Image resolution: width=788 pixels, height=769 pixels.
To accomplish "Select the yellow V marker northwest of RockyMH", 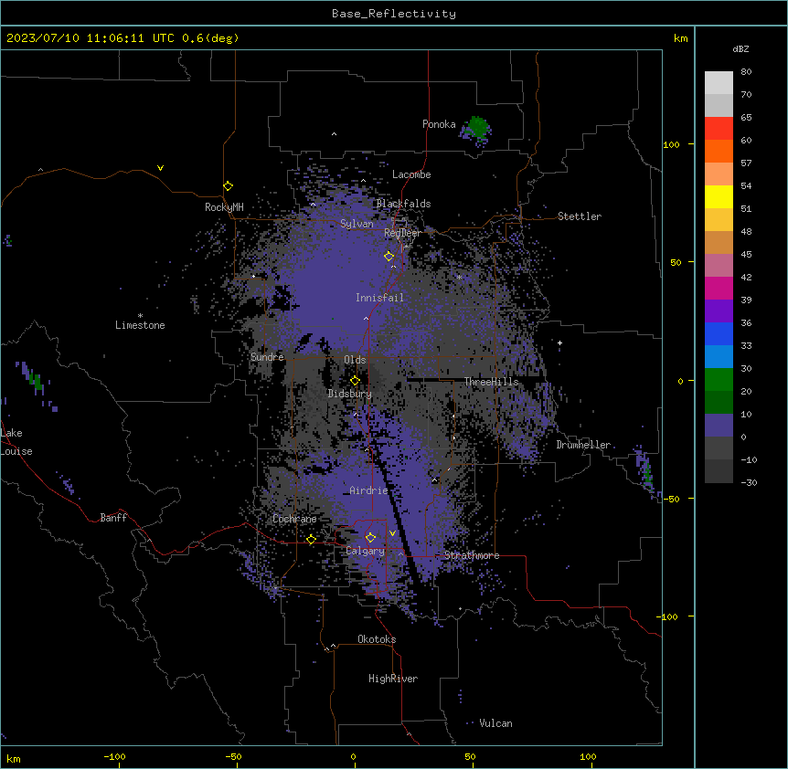I will point(160,168).
